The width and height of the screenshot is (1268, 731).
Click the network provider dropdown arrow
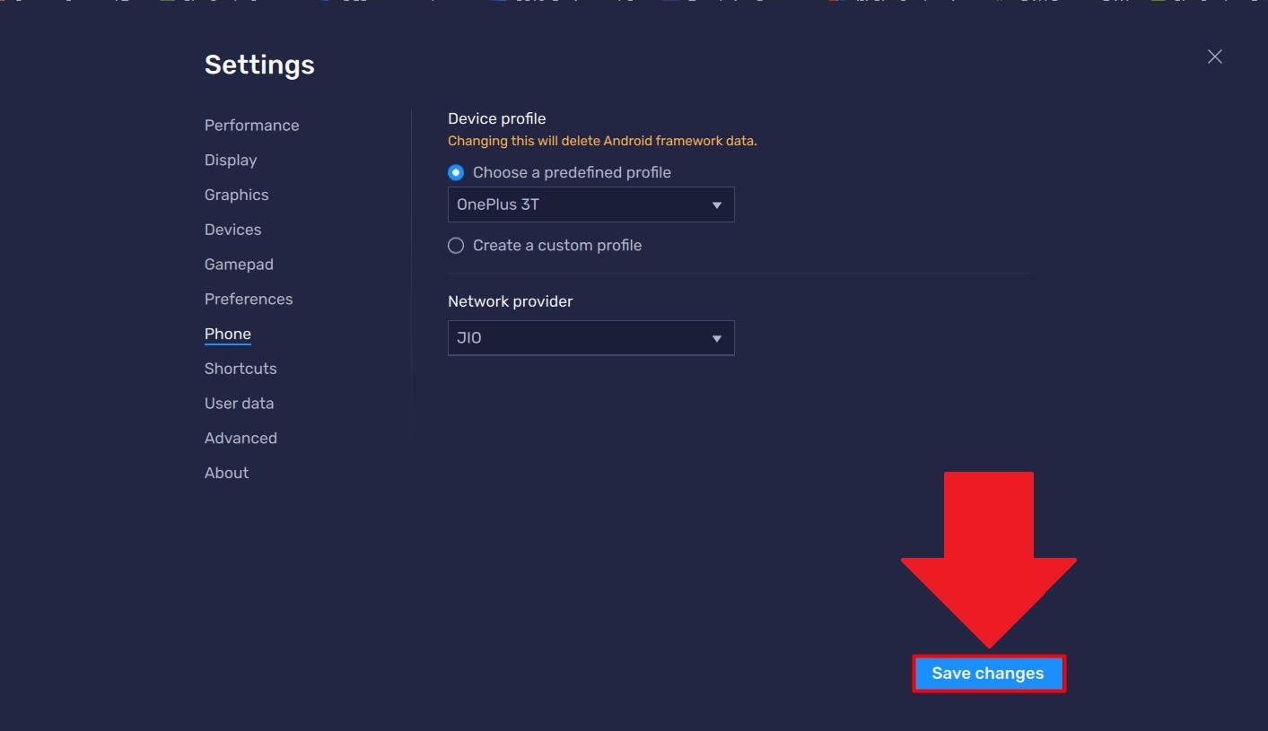[x=716, y=338]
